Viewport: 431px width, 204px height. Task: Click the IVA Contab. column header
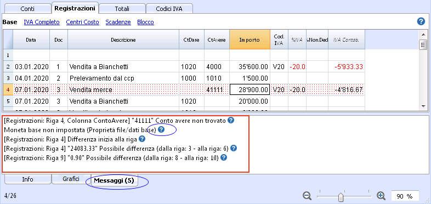(347, 39)
